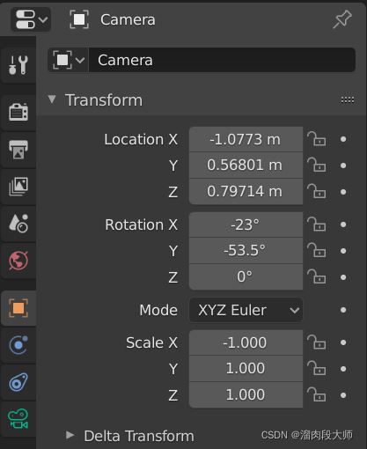Click the Rotation X value field
367x449 pixels.
246,224
